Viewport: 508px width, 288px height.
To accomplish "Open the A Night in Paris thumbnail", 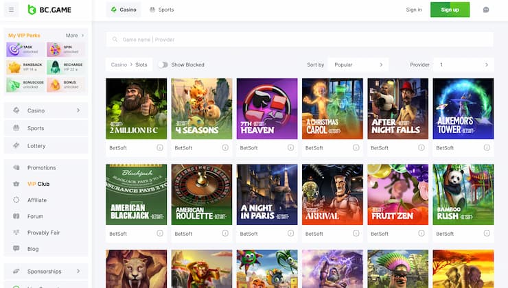I will click(x=267, y=195).
